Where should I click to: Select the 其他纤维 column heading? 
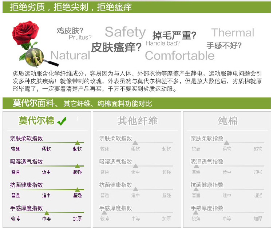point(137,121)
